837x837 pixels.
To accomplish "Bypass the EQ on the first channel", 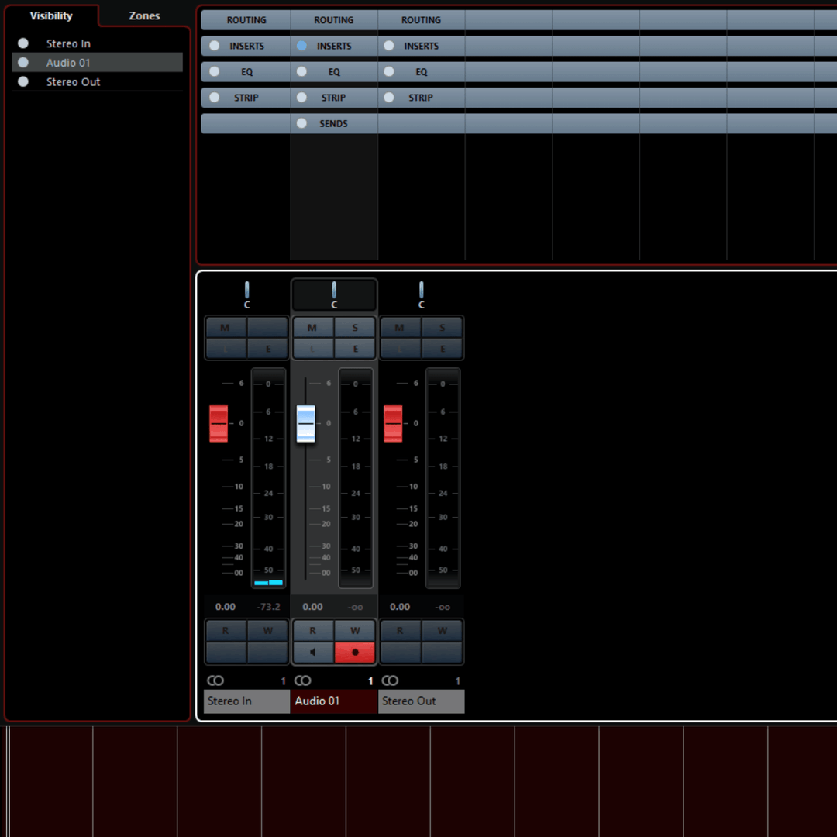I will point(214,71).
